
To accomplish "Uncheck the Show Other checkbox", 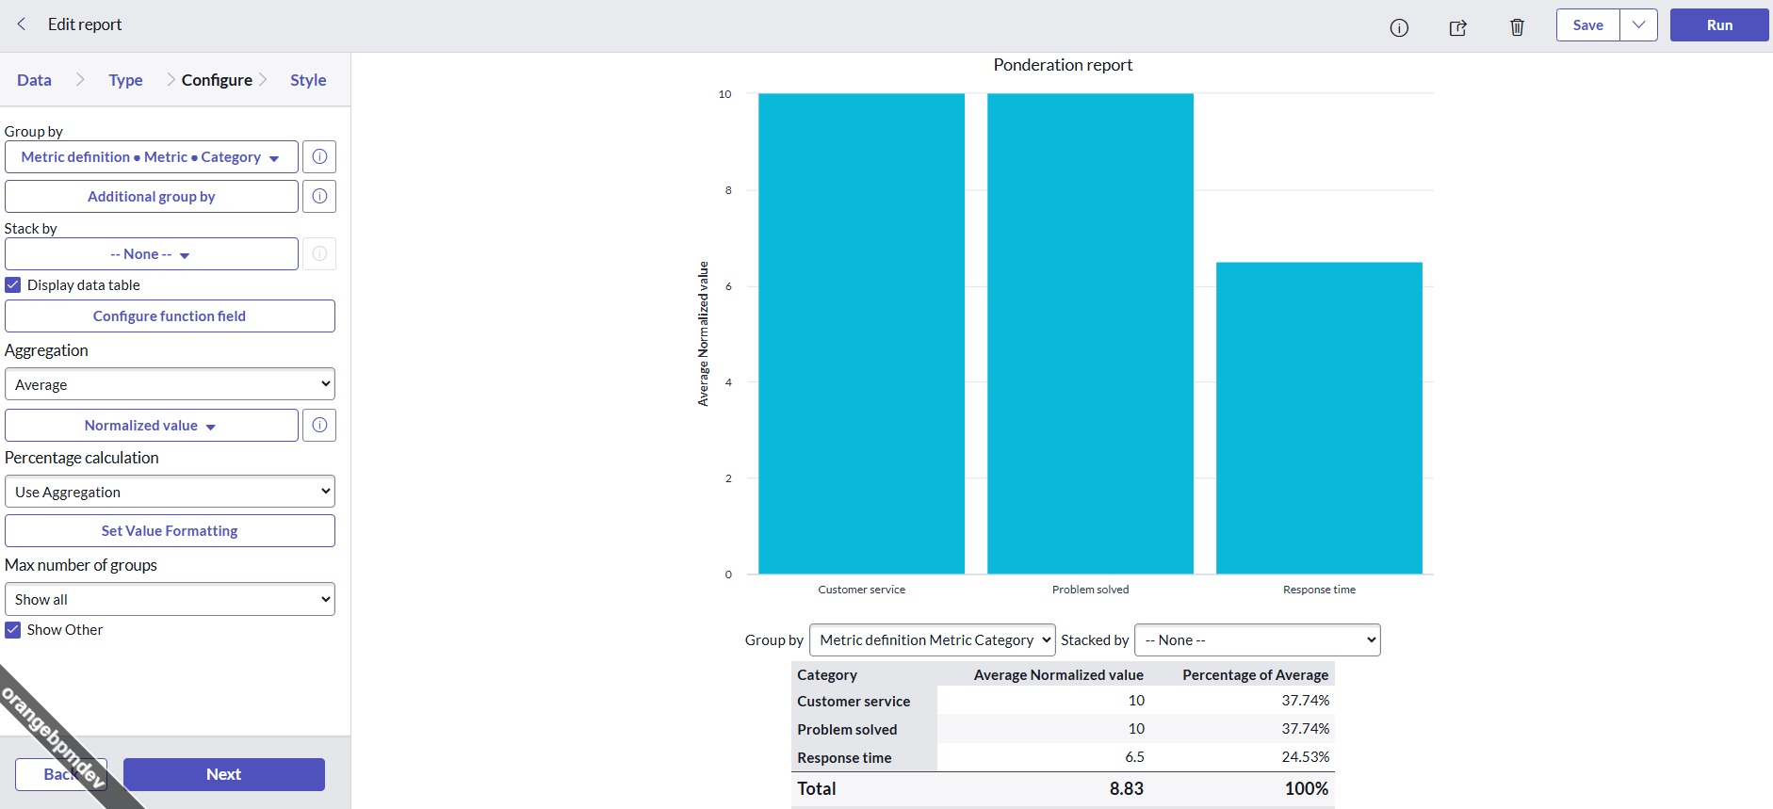I will 13,630.
